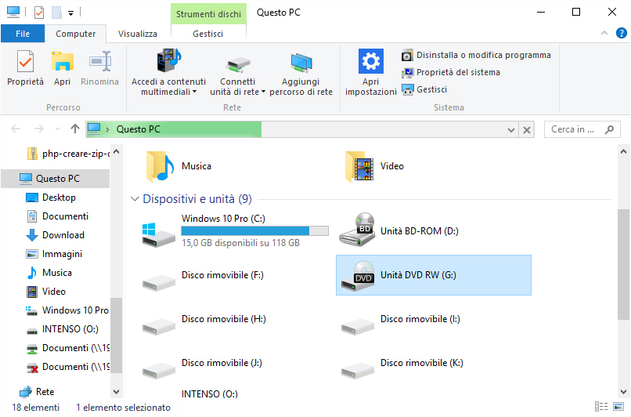Select the Musica folder
Image resolution: width=631 pixels, height=417 pixels.
[179, 166]
